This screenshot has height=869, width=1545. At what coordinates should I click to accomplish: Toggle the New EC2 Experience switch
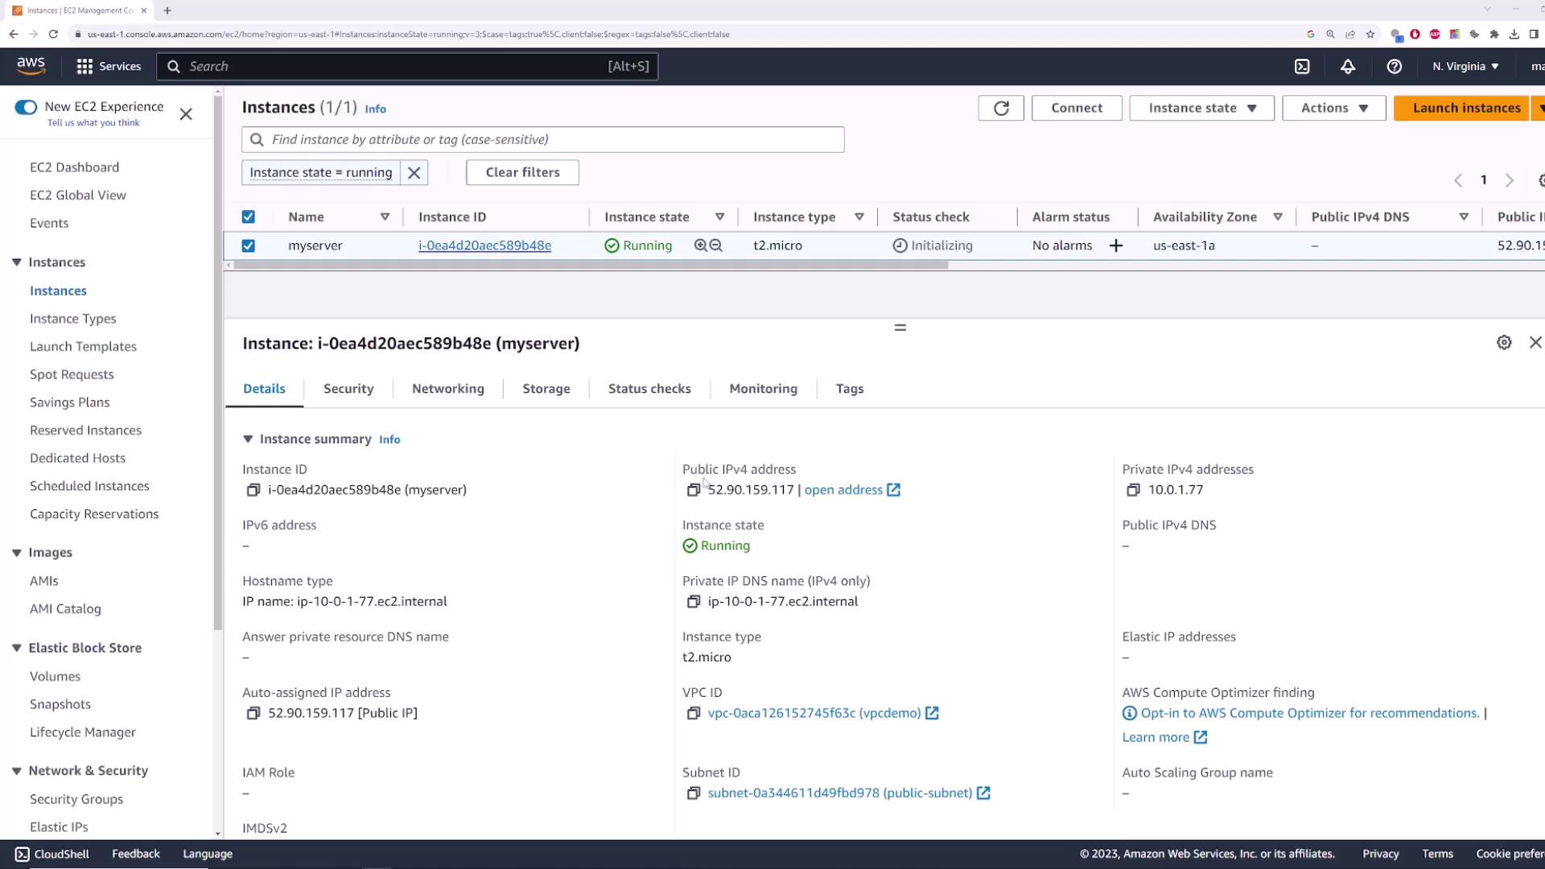click(x=26, y=107)
